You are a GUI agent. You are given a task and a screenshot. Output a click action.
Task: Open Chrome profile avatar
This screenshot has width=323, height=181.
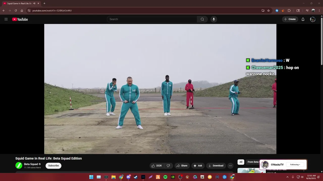point(313,11)
